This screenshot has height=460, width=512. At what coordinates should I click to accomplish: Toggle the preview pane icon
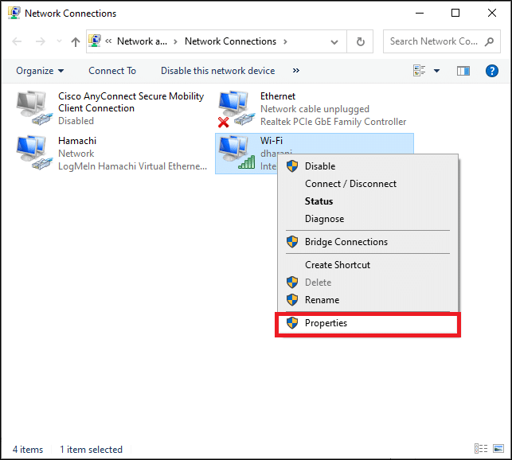pos(463,71)
